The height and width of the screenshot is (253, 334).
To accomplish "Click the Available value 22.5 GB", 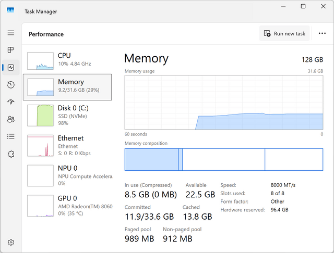I will pos(200,194).
